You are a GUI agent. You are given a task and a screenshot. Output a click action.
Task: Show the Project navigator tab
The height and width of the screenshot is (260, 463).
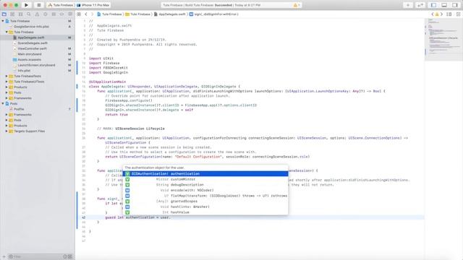(x=4, y=14)
